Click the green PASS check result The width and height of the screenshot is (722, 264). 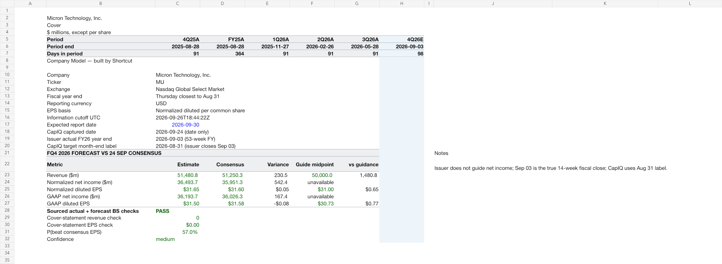163,211
